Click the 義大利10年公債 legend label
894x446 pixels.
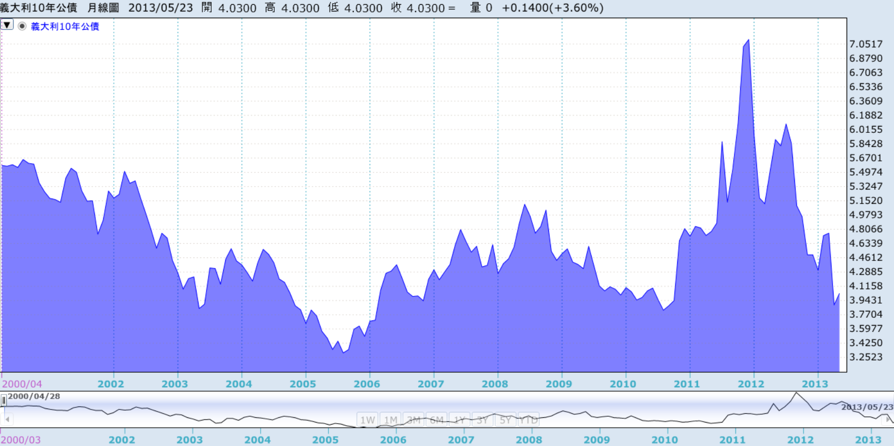[65, 27]
